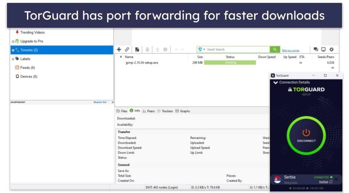The image size is (349, 193).
Task: Open the 'Take our survey' link
Action: tap(290, 51)
